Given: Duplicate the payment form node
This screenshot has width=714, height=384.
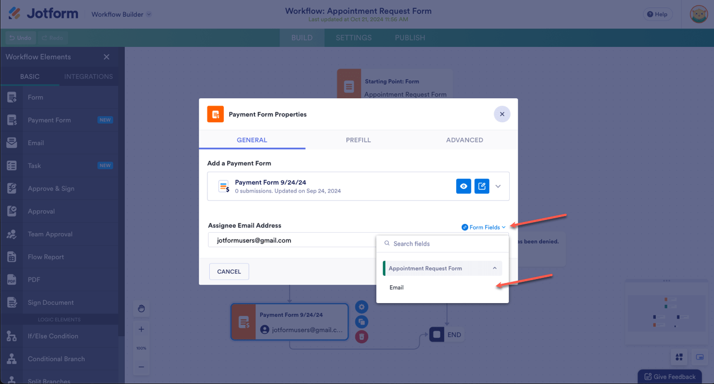Looking at the screenshot, I should (362, 321).
